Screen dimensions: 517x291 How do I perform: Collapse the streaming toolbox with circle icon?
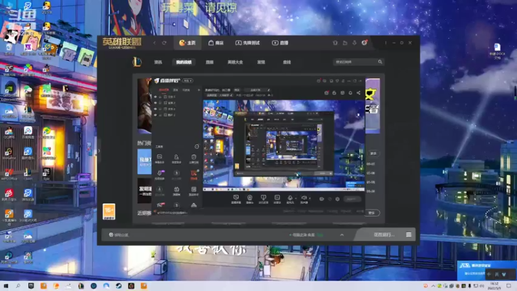pos(197,147)
